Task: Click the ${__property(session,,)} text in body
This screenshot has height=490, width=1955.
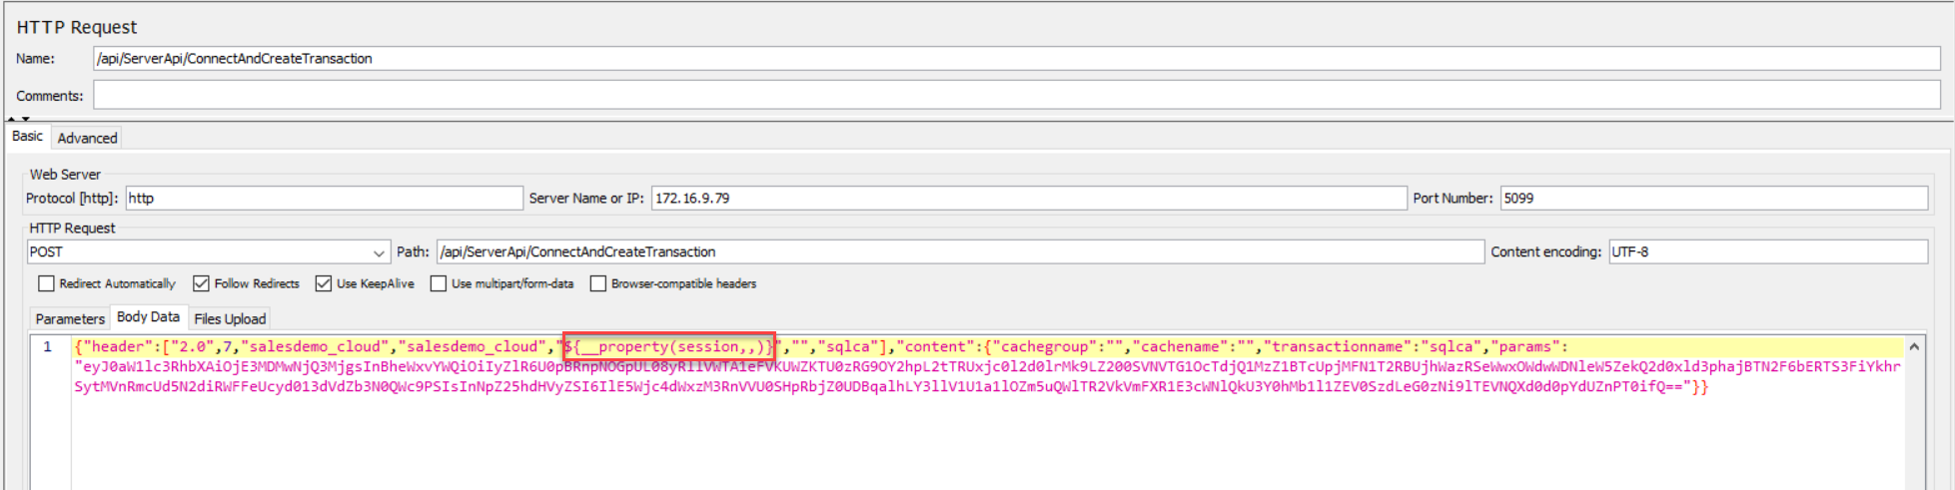Action: click(669, 347)
